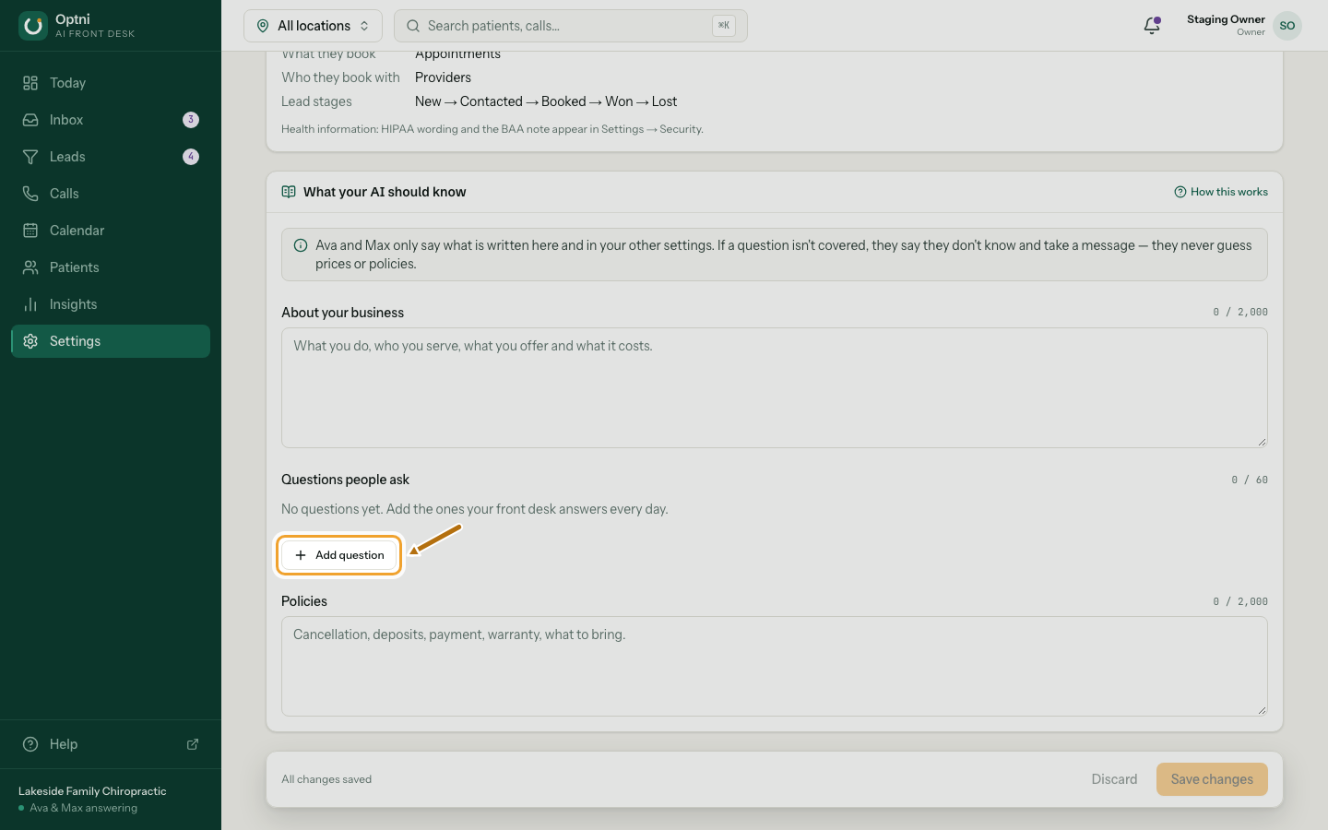Click the location pin icon
Screen dimensions: 1328x830
[x=263, y=26]
